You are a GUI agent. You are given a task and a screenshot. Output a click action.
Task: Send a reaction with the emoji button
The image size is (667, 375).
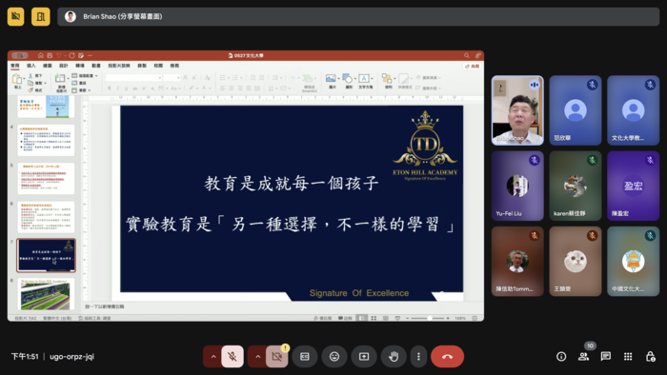pos(334,356)
